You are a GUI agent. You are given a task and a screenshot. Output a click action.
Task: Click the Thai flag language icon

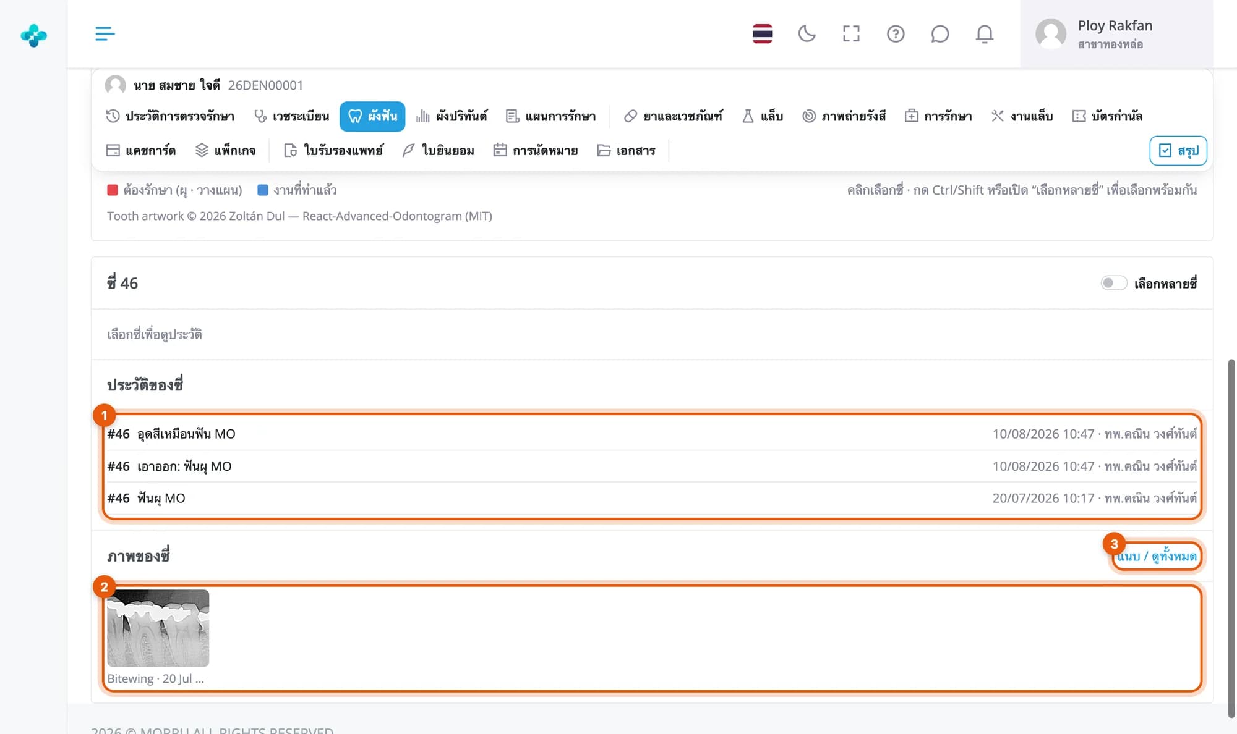(x=762, y=33)
